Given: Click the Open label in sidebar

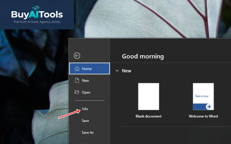Looking at the screenshot, I should [86, 92].
